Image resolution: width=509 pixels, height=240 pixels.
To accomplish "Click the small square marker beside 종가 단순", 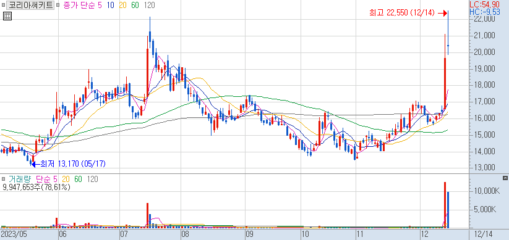I will point(58,5).
